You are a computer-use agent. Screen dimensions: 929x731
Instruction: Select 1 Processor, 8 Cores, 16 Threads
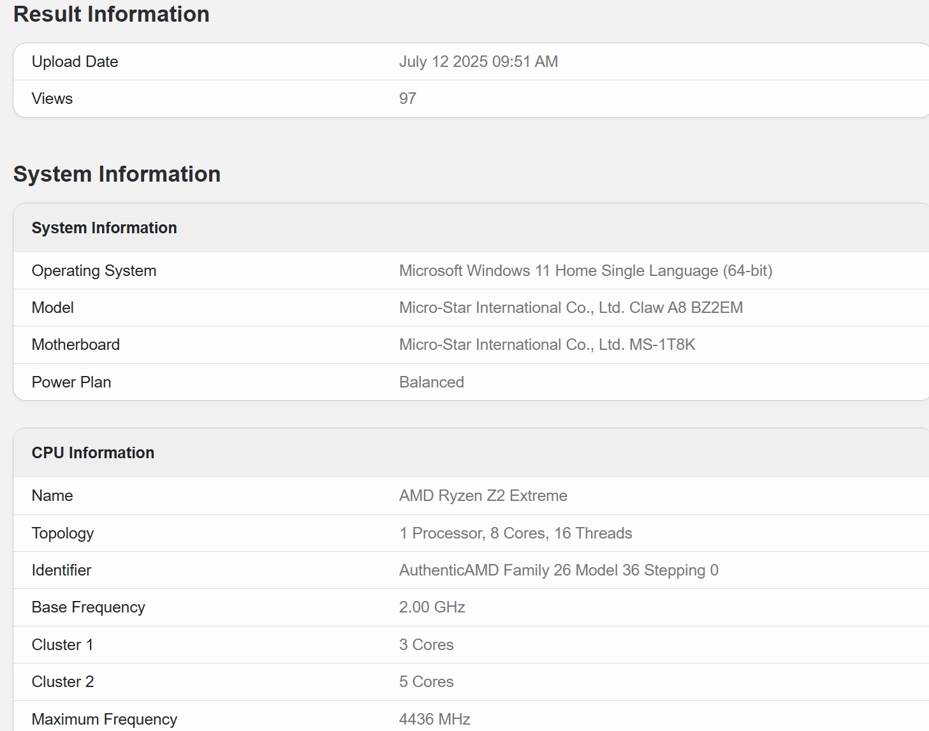click(516, 533)
